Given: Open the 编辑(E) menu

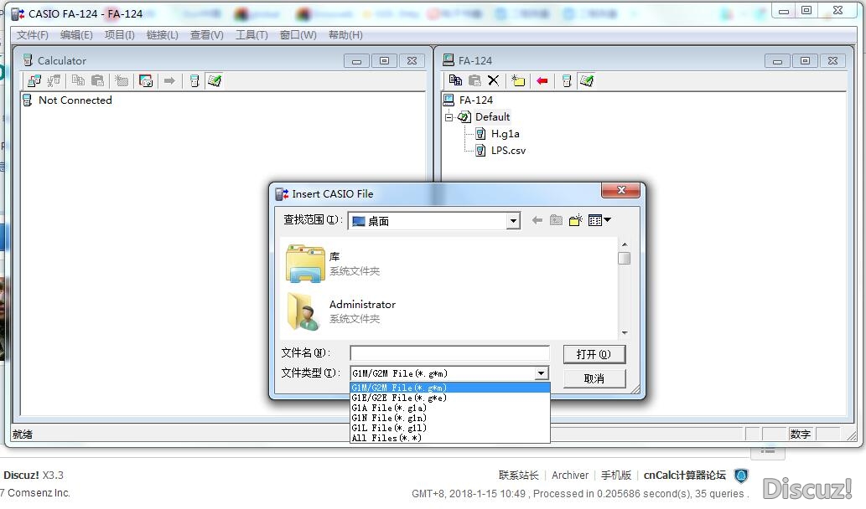Looking at the screenshot, I should pyautogui.click(x=76, y=34).
